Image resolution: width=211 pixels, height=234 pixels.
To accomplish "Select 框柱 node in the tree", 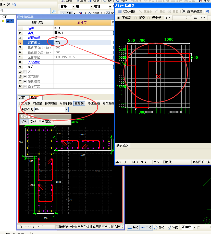I will (5, 17).
